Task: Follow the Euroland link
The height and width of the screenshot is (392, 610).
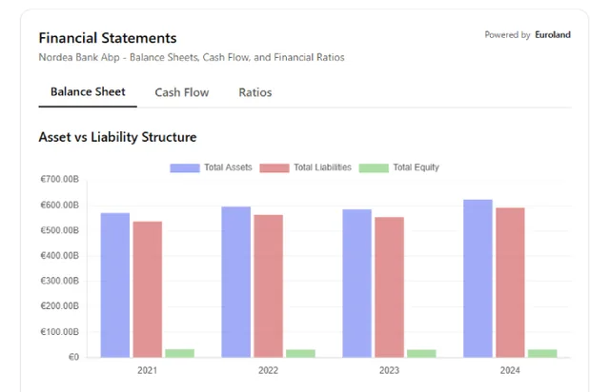Action: (x=553, y=35)
